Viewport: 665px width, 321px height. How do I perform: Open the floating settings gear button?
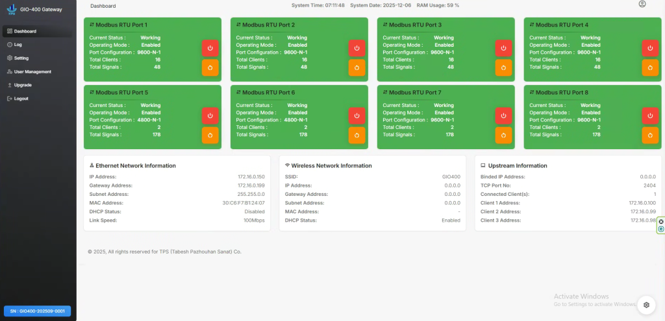[x=646, y=304]
